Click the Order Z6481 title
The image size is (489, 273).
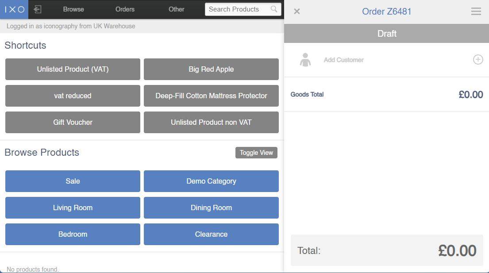(386, 12)
